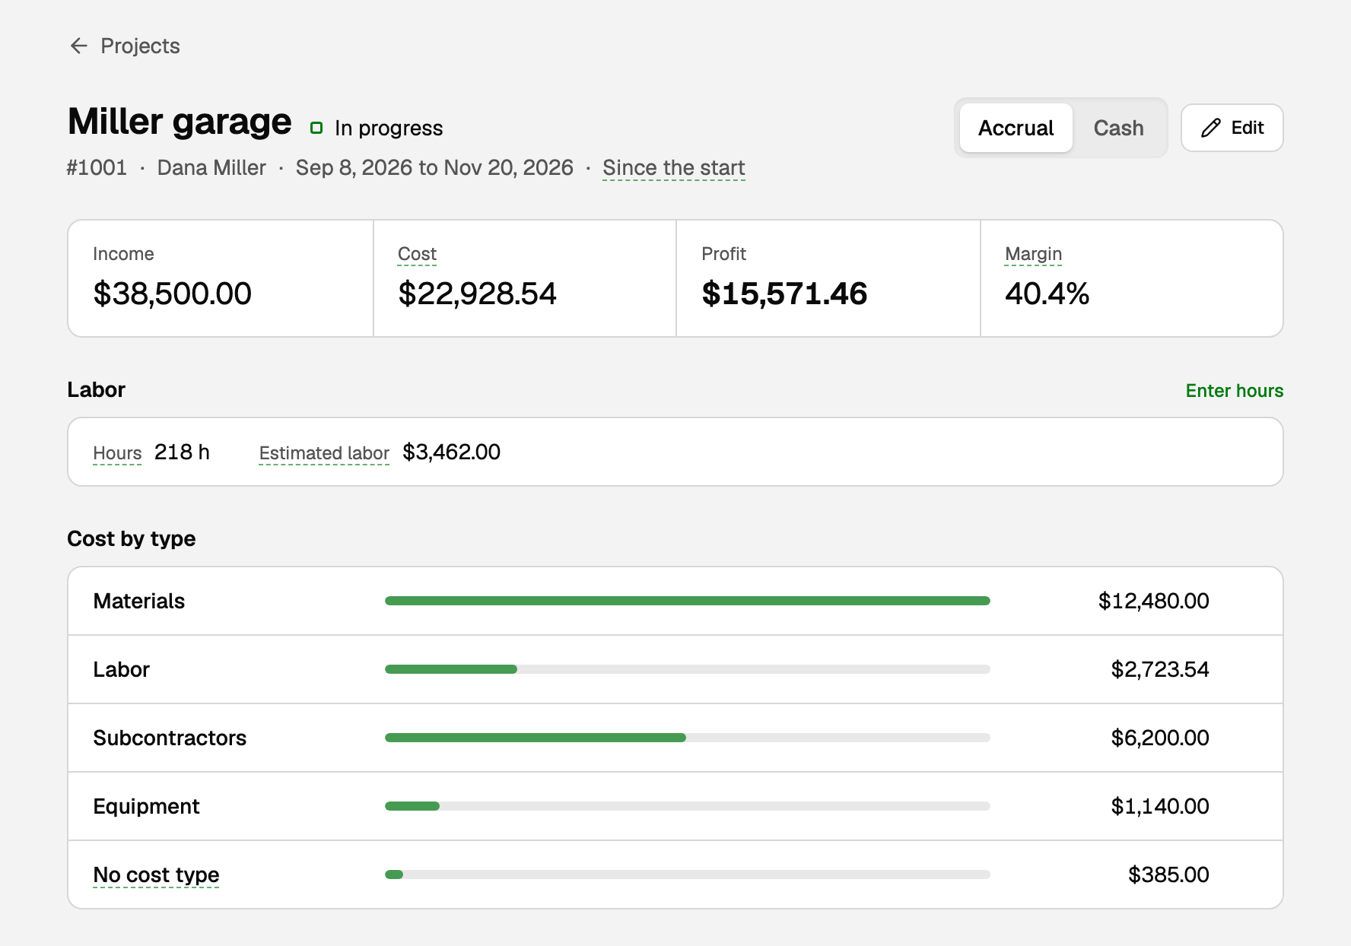Click project number #1001

97,167
